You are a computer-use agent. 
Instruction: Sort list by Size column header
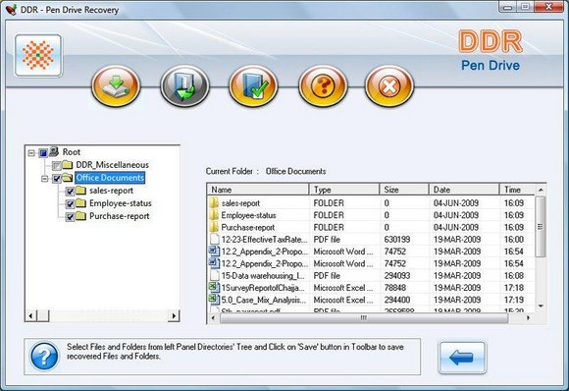click(404, 190)
